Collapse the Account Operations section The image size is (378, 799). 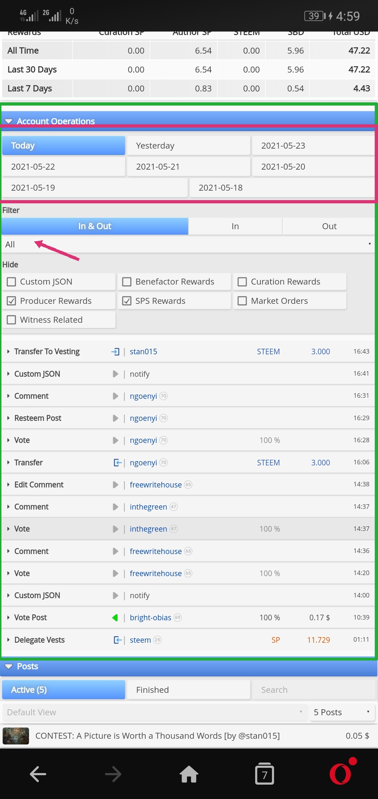click(x=8, y=121)
